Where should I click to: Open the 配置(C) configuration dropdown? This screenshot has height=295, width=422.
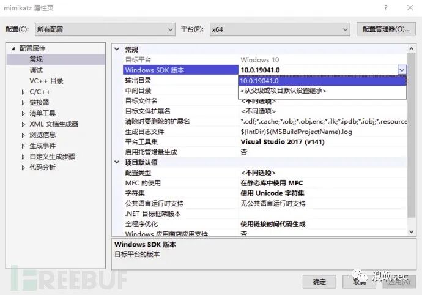(x=105, y=29)
